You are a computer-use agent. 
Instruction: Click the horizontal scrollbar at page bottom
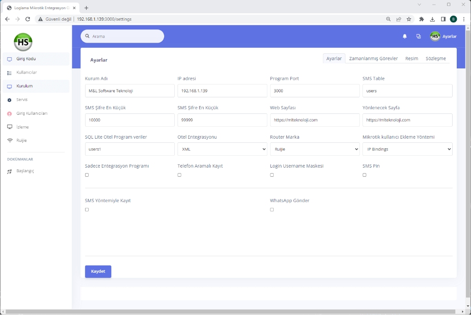[230, 312]
